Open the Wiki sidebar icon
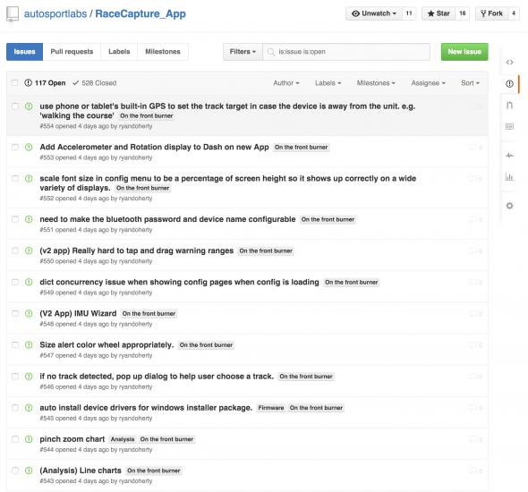 tap(509, 126)
